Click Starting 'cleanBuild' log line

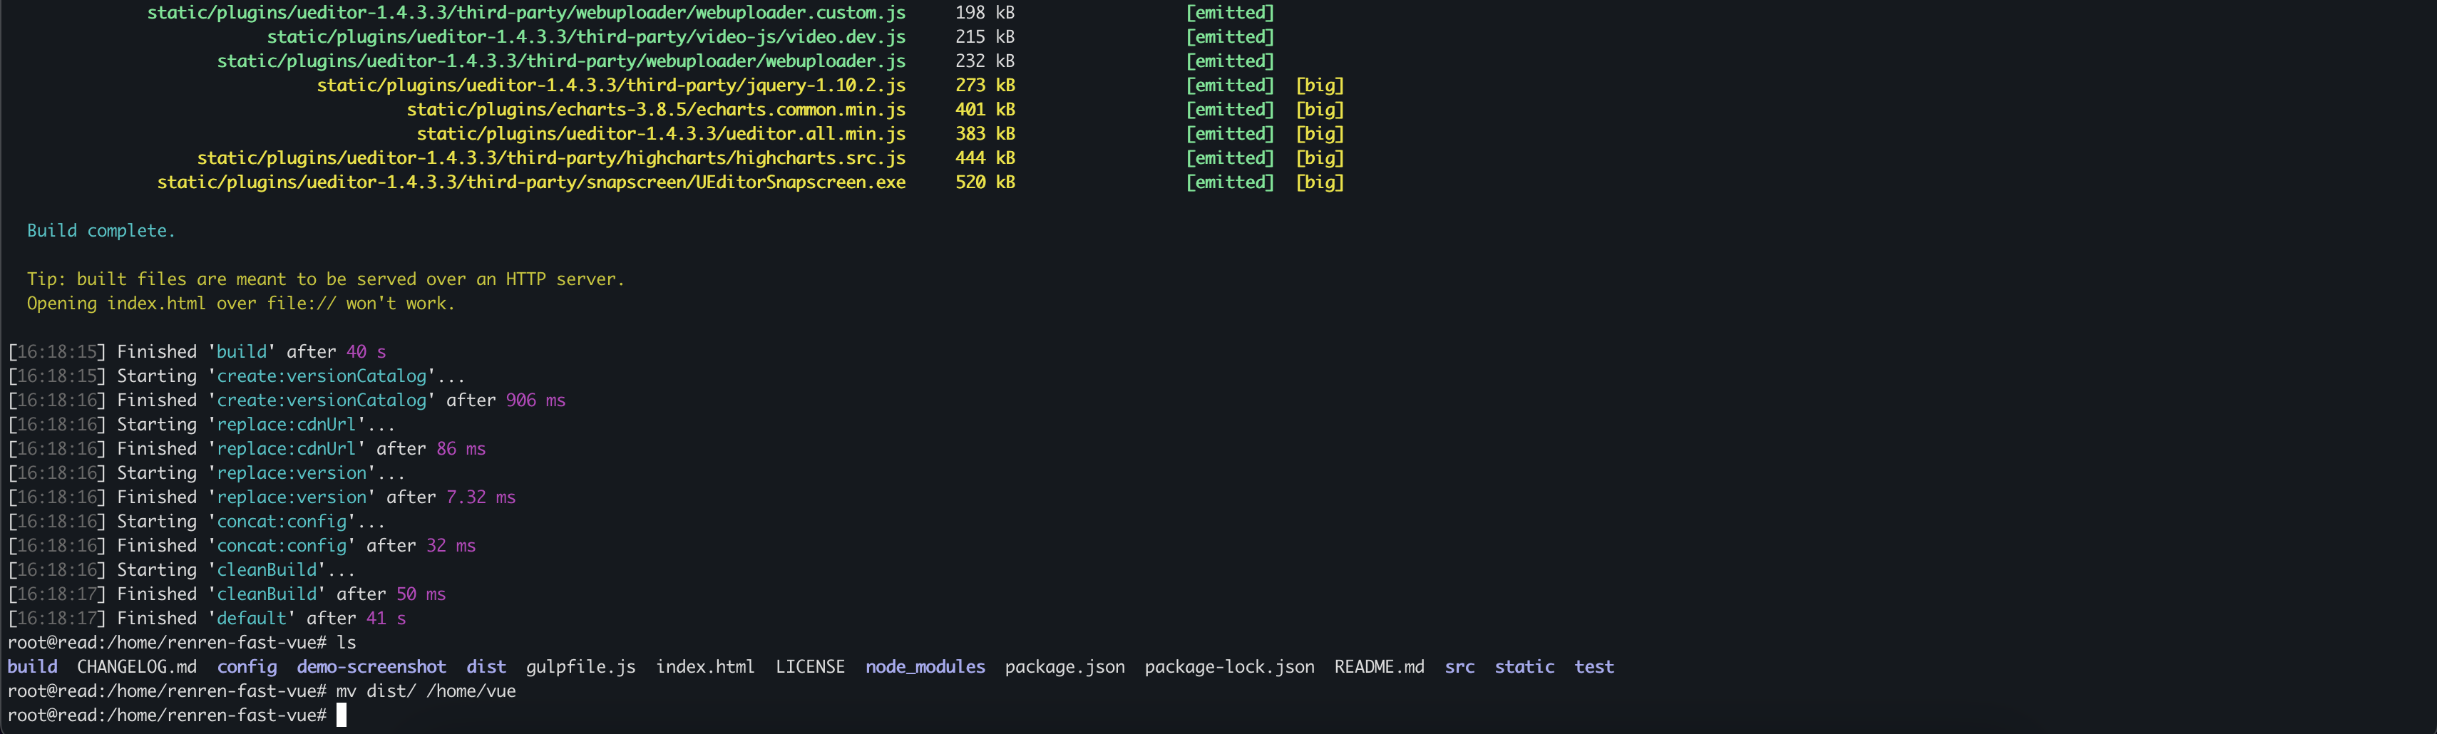[182, 570]
